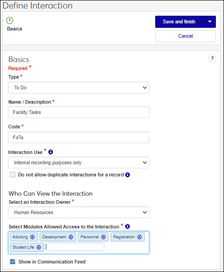Uncheck Show in Communication Feed
Image resolution: width=224 pixels, height=272 pixels.
click(x=13, y=262)
